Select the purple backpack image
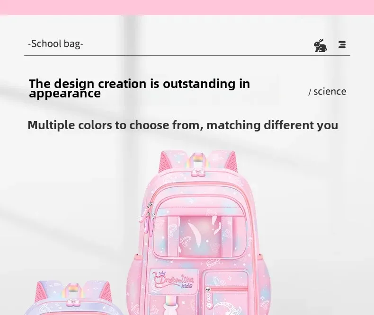Viewport: 374px width, 315px height. [73, 298]
